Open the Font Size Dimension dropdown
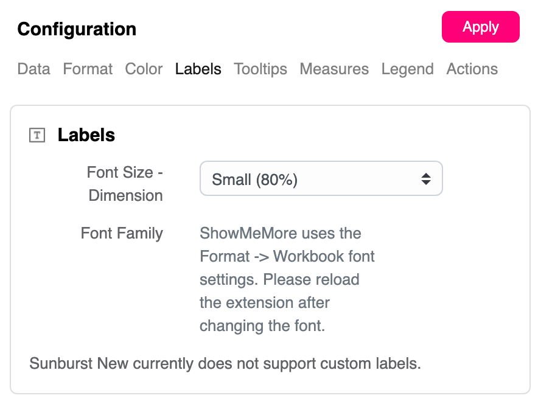This screenshot has width=538, height=415. tap(321, 179)
